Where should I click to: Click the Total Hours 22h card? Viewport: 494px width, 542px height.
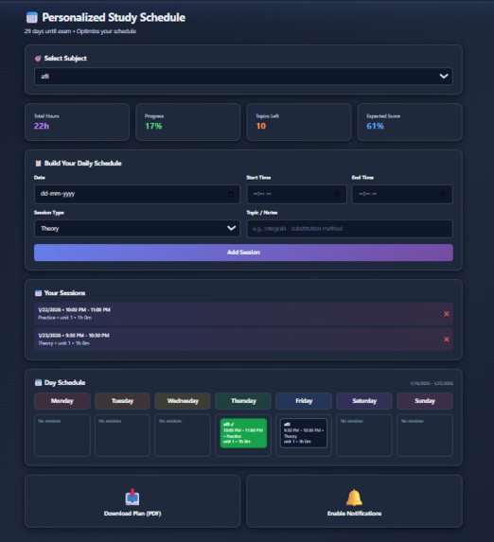[78, 122]
